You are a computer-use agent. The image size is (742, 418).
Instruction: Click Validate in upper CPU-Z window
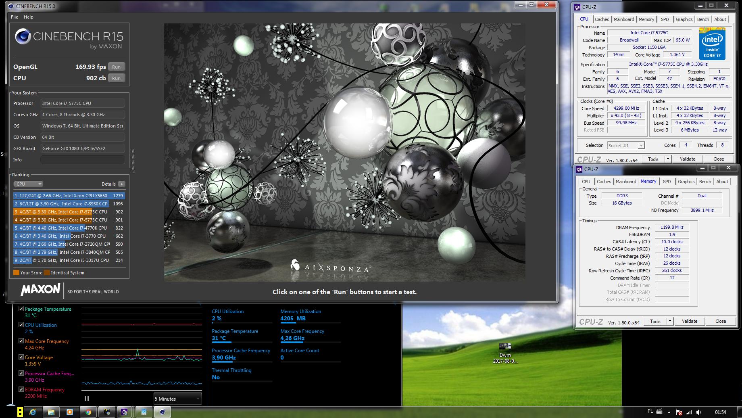pos(688,159)
